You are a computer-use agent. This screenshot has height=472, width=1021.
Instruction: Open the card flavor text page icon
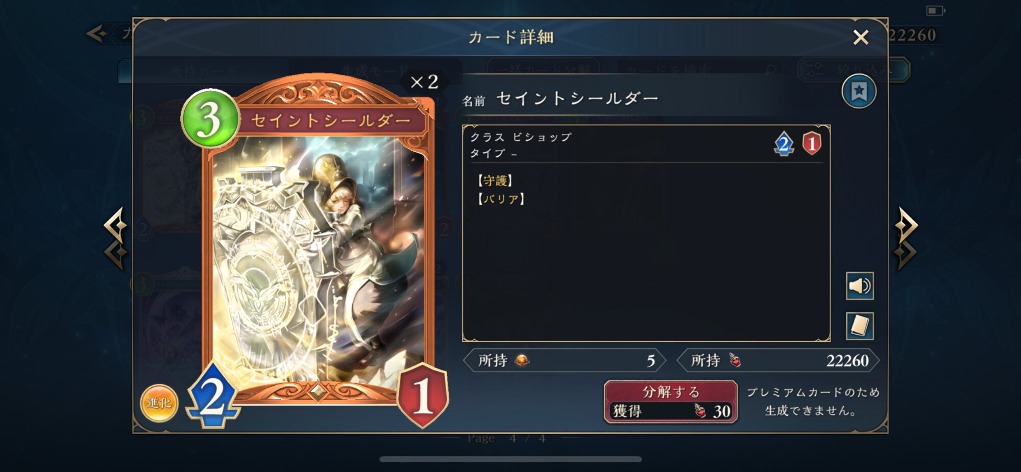pyautogui.click(x=860, y=326)
